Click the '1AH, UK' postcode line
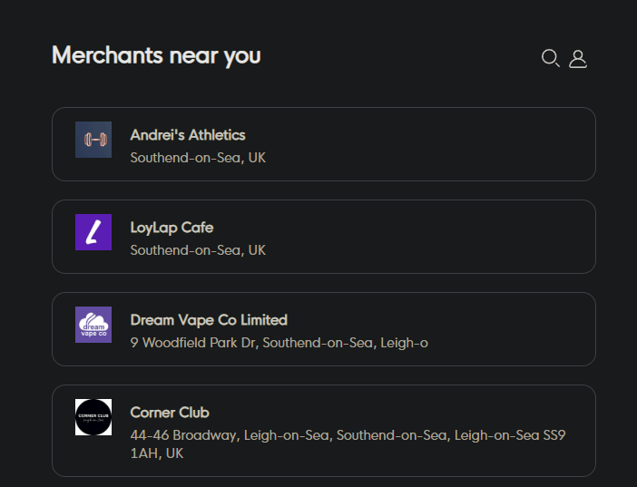Image resolution: width=637 pixels, height=487 pixels. coord(157,453)
